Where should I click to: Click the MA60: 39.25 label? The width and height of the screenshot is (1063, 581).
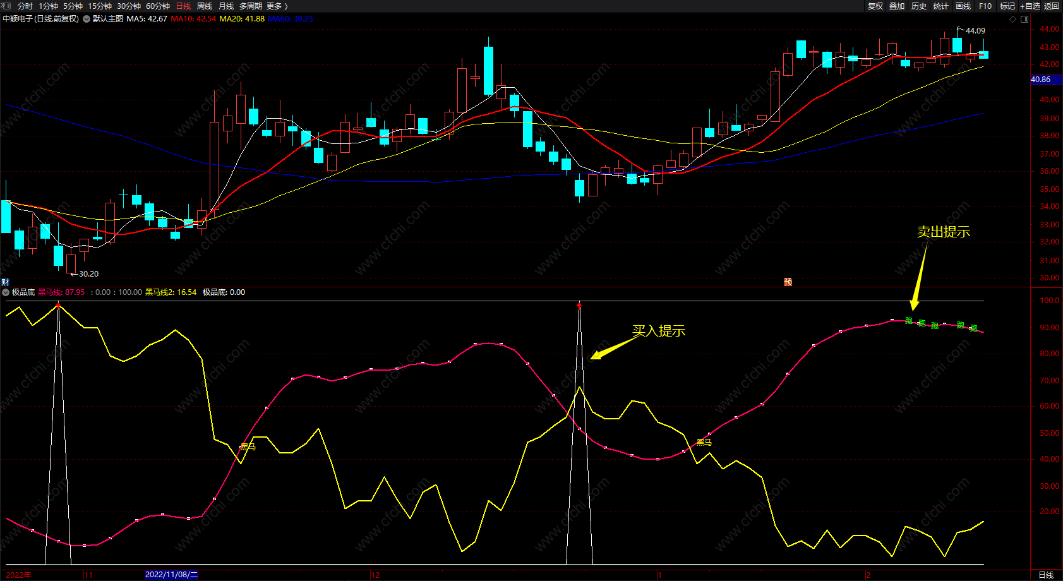tap(291, 19)
